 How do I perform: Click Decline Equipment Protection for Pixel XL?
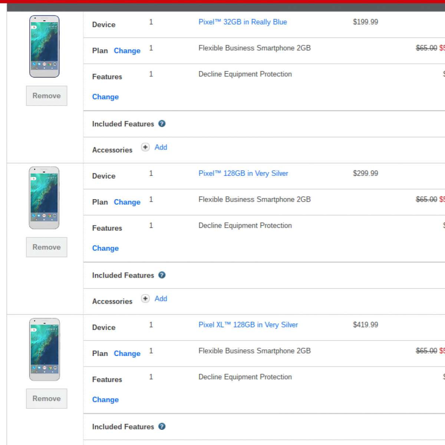[x=245, y=377]
